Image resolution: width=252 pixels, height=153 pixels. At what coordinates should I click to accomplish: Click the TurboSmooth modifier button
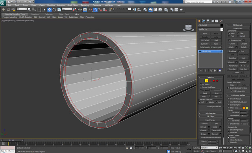coord(205,47)
